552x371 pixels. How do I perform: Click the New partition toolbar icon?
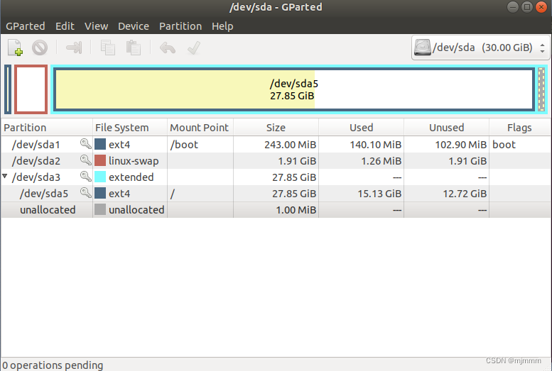(15, 48)
